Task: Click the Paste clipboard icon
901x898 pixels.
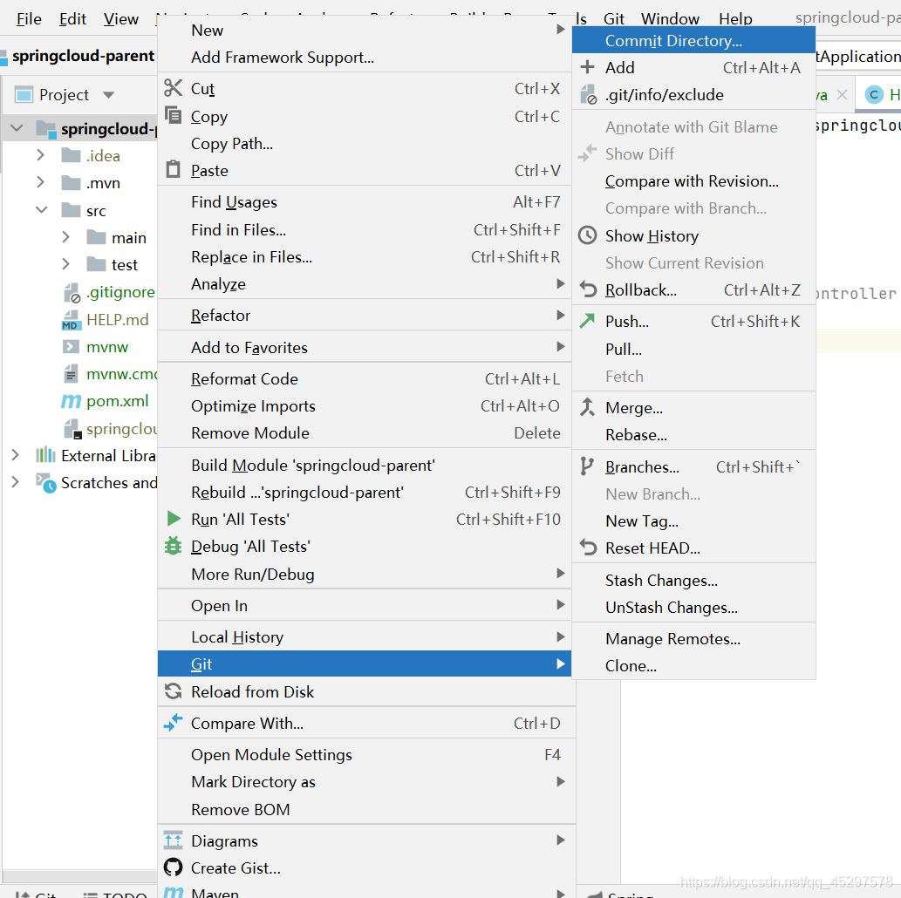Action: pyautogui.click(x=173, y=170)
